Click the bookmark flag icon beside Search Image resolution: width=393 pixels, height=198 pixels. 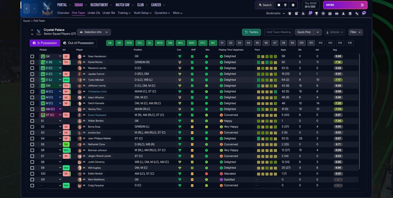tap(279, 5)
